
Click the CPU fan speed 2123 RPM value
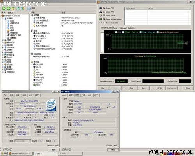(65, 57)
